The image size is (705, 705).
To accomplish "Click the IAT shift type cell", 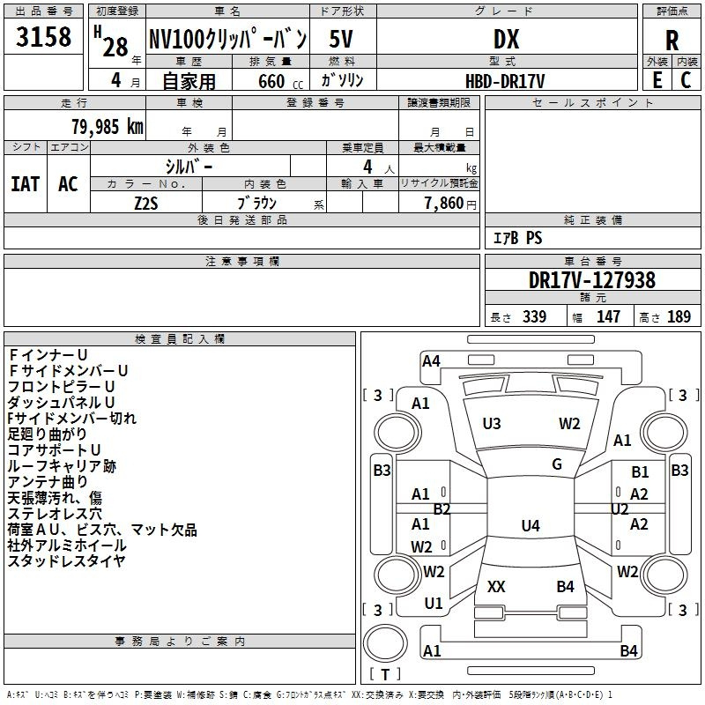I will (26, 184).
